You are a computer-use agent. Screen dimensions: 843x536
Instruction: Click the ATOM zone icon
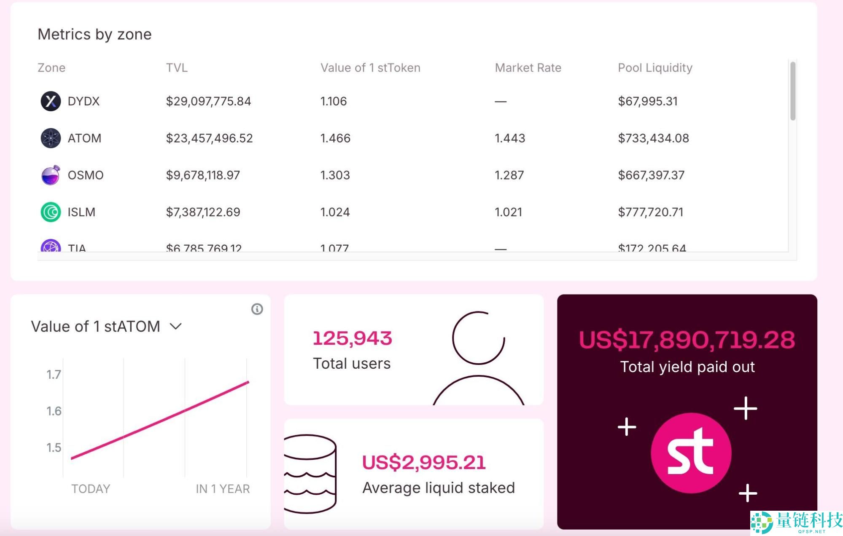(51, 138)
